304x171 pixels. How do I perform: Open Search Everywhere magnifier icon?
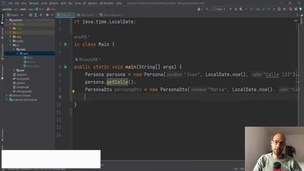pos(291,9)
